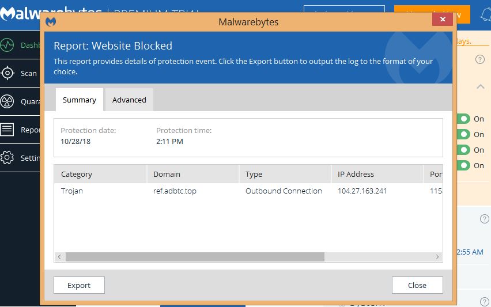Open the Scan target icon
The width and height of the screenshot is (491, 307).
pyautogui.click(x=7, y=73)
